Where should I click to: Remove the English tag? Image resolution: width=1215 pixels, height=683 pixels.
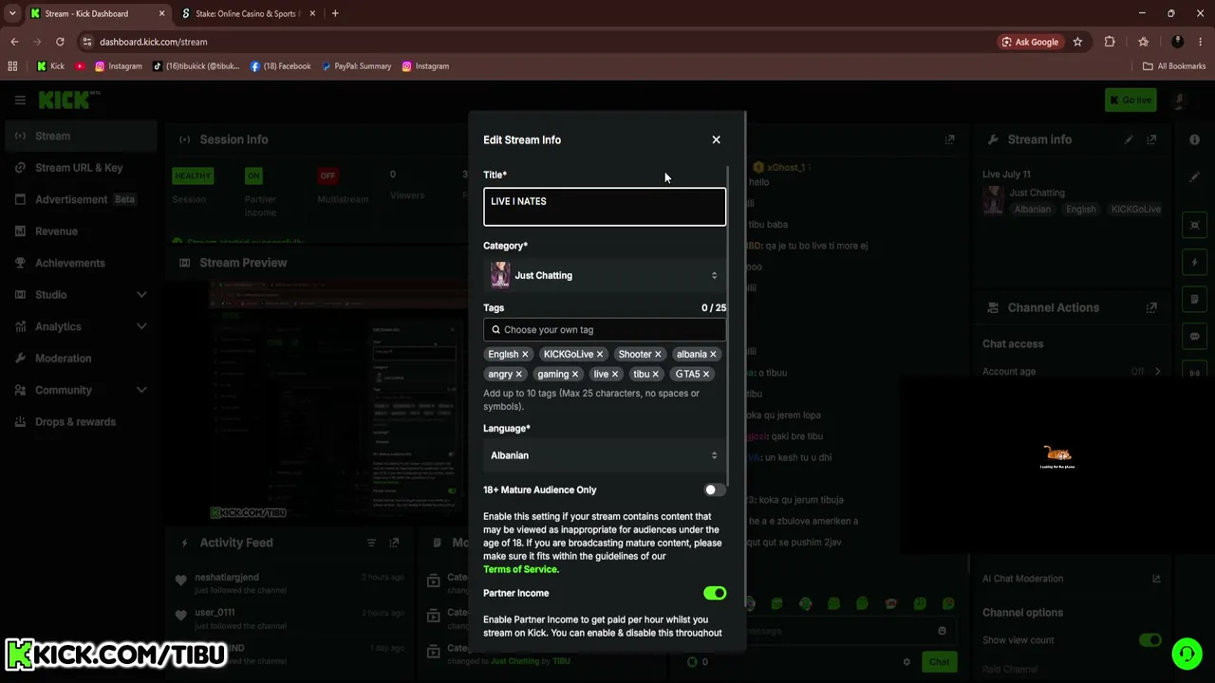[525, 354]
